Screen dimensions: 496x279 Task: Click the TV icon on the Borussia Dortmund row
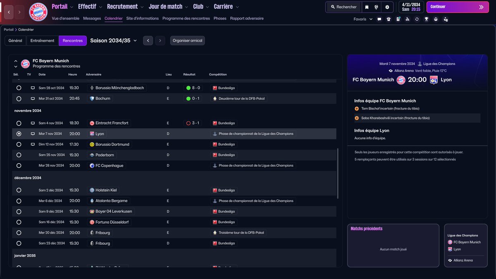(x=33, y=144)
